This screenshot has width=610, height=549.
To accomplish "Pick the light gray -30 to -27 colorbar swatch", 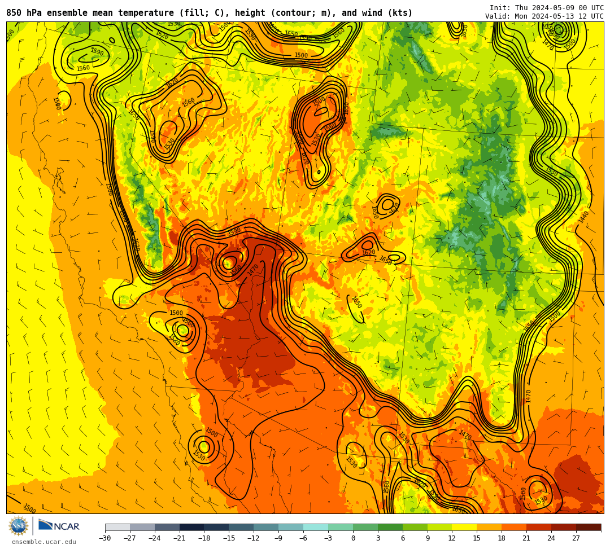I will pos(117,527).
